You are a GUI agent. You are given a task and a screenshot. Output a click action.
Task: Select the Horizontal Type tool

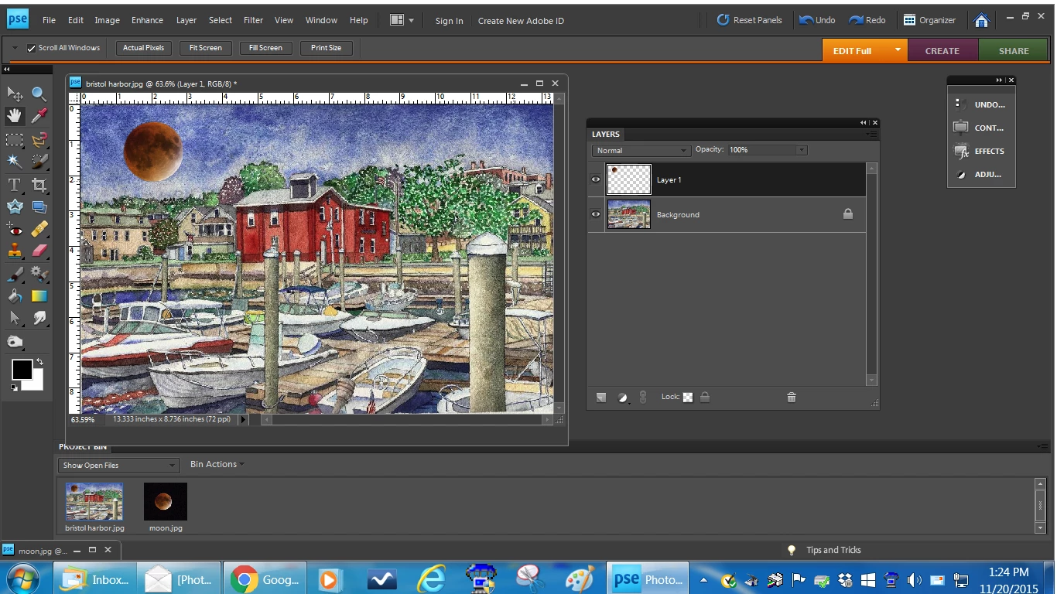point(15,185)
